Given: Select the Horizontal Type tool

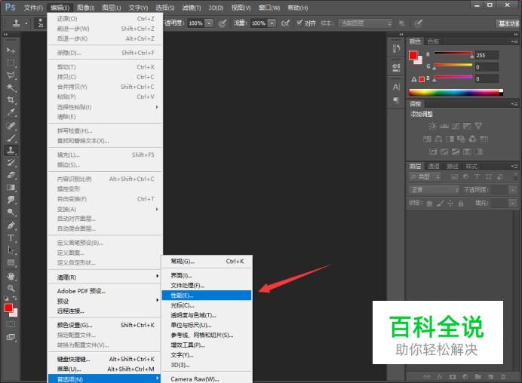Looking at the screenshot, I should click(x=11, y=238).
